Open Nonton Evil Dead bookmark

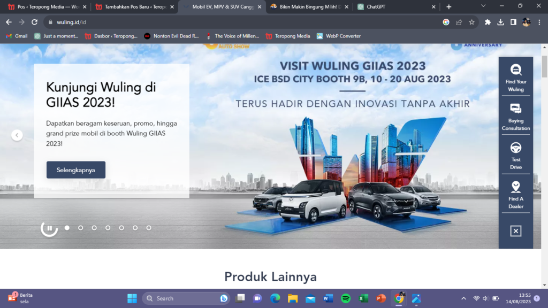(x=172, y=36)
